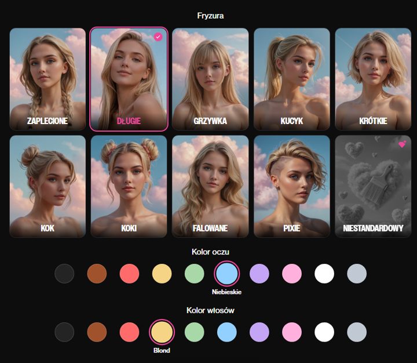Pick the Kucyk ponytail hairstyle card
417x363 pixels.
tap(292, 79)
